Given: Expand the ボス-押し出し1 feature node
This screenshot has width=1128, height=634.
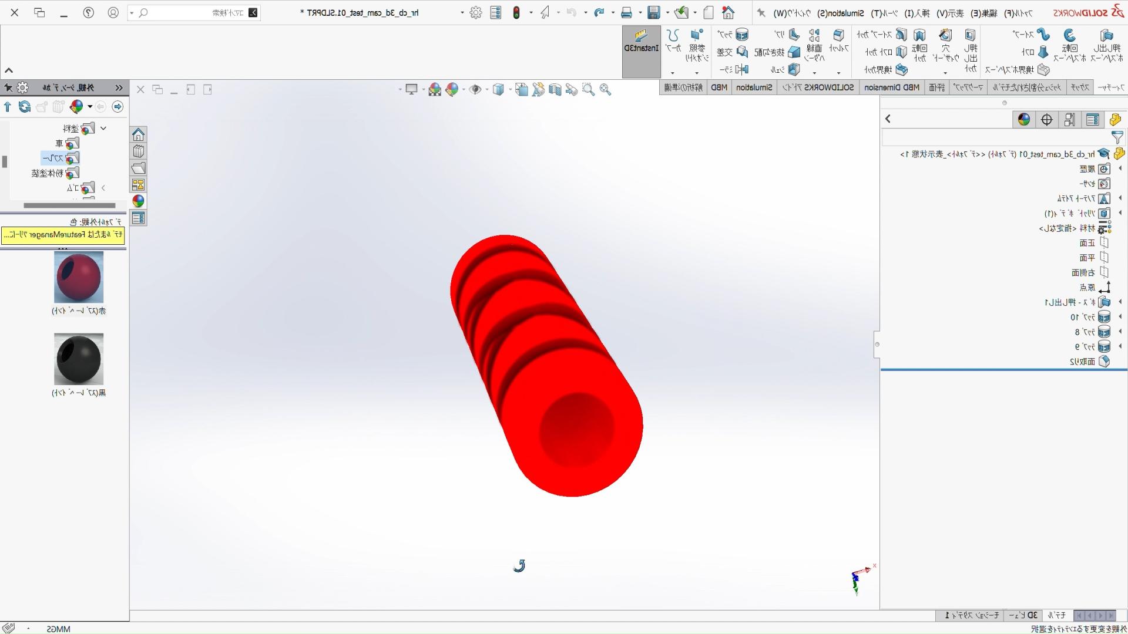Looking at the screenshot, I should click(x=1120, y=302).
